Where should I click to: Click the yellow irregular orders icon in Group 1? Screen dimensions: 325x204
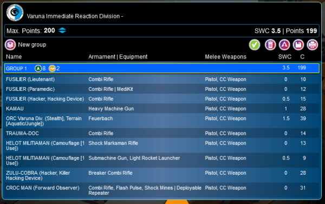pos(52,68)
